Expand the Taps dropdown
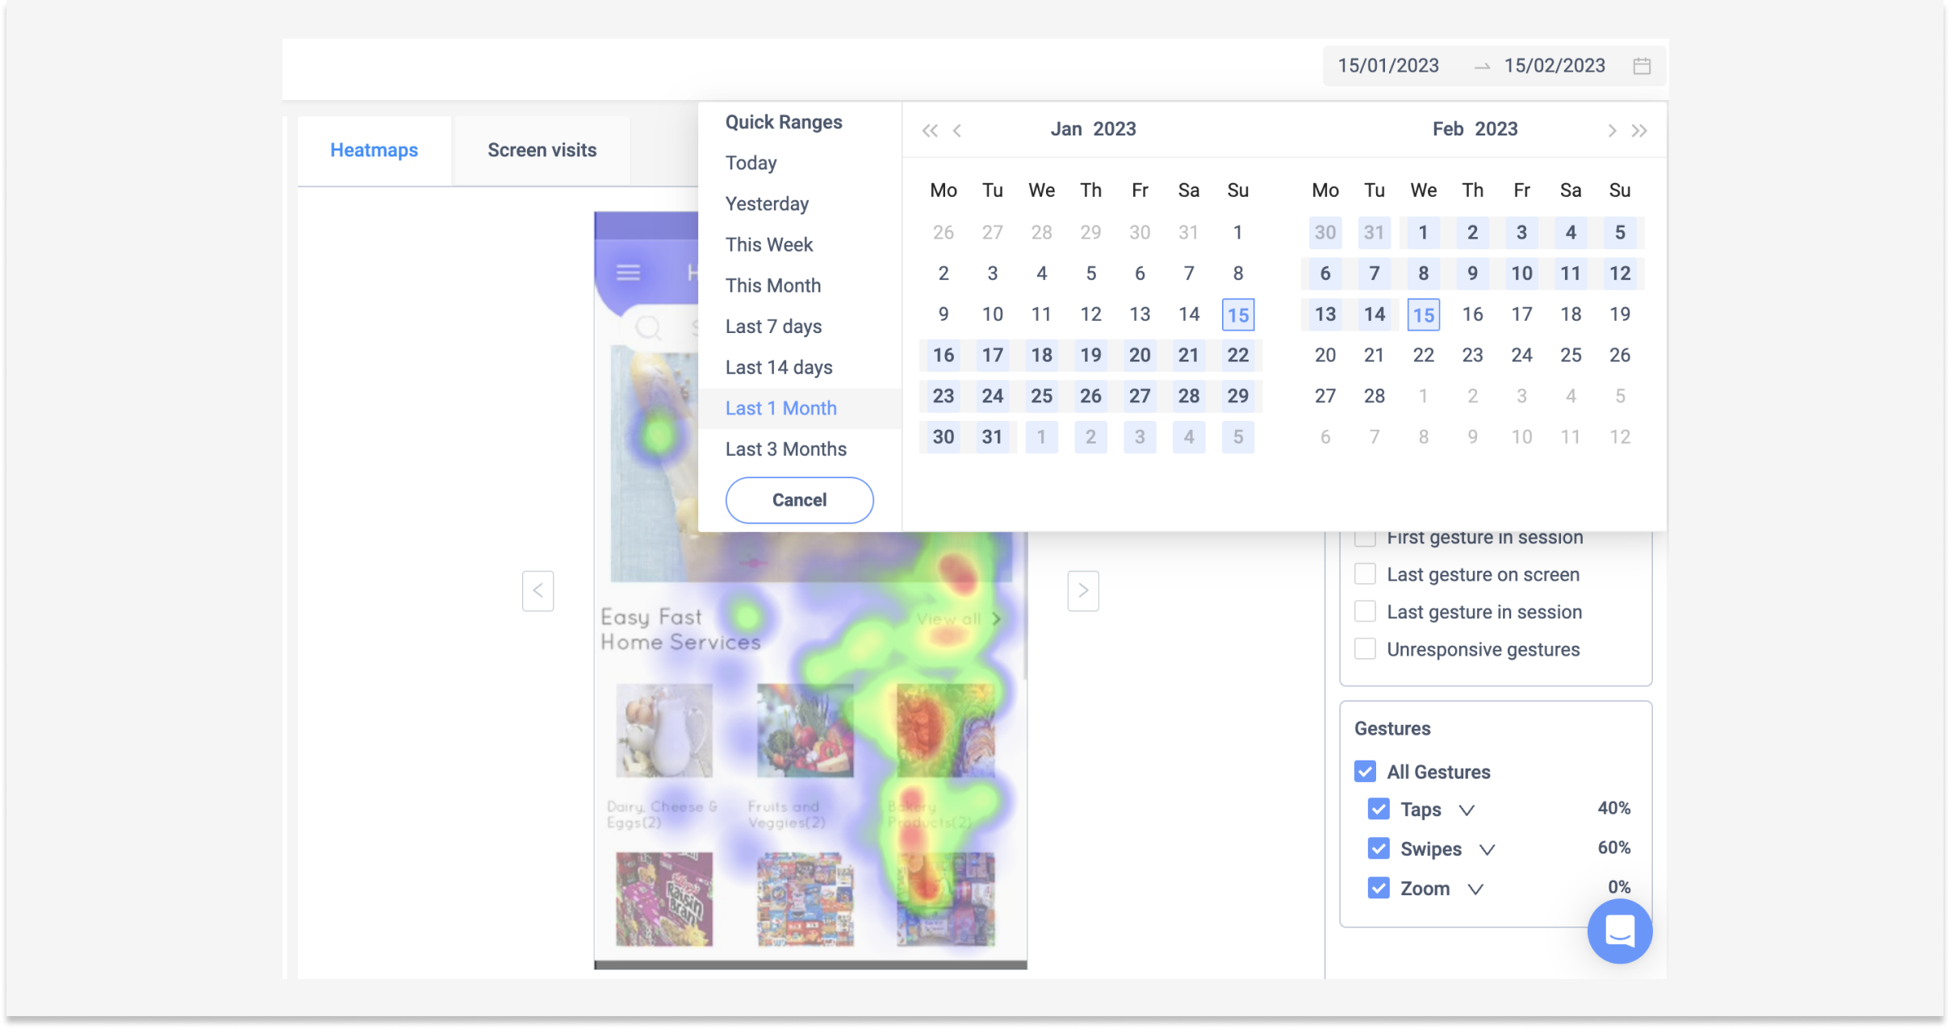Viewport: 1950px width, 1029px height. tap(1467, 810)
